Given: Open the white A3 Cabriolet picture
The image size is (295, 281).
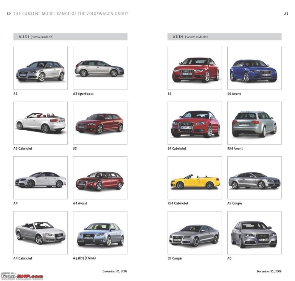Looking at the screenshot, I should click(40, 123).
